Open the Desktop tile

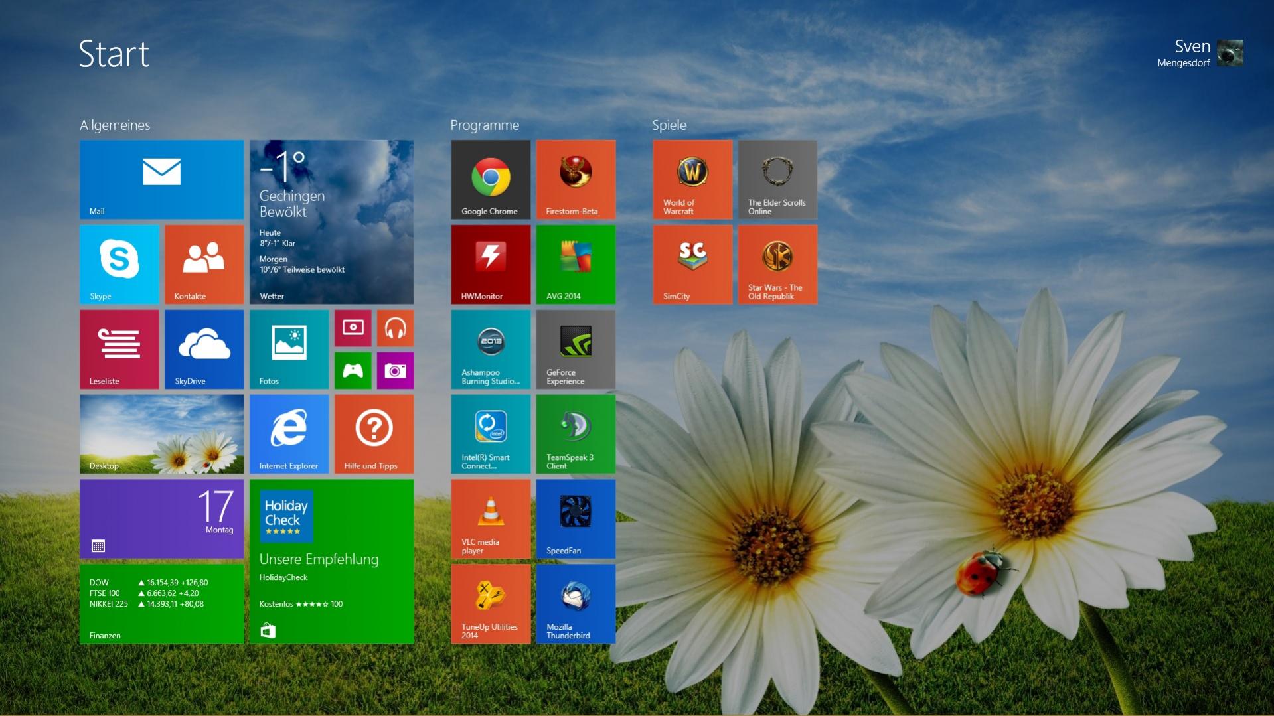click(x=161, y=434)
